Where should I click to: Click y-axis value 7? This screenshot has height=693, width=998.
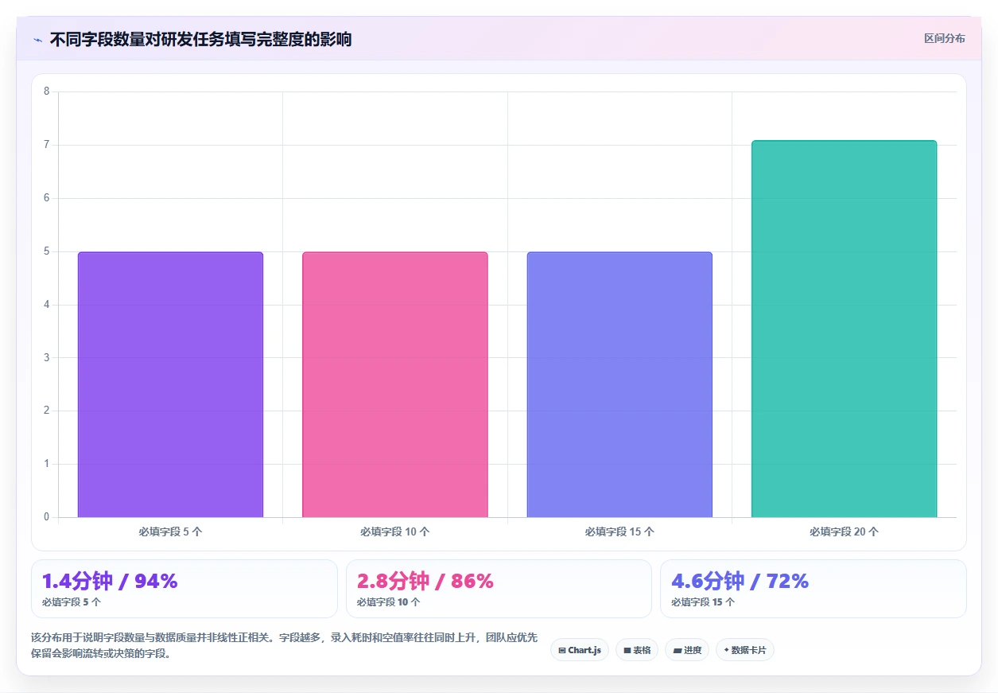click(46, 145)
